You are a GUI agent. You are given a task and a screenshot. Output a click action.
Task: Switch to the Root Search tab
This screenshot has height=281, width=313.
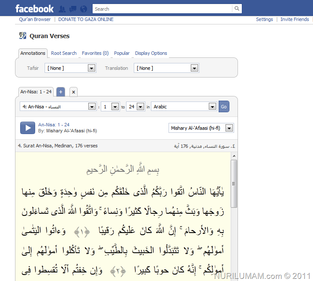tap(64, 53)
